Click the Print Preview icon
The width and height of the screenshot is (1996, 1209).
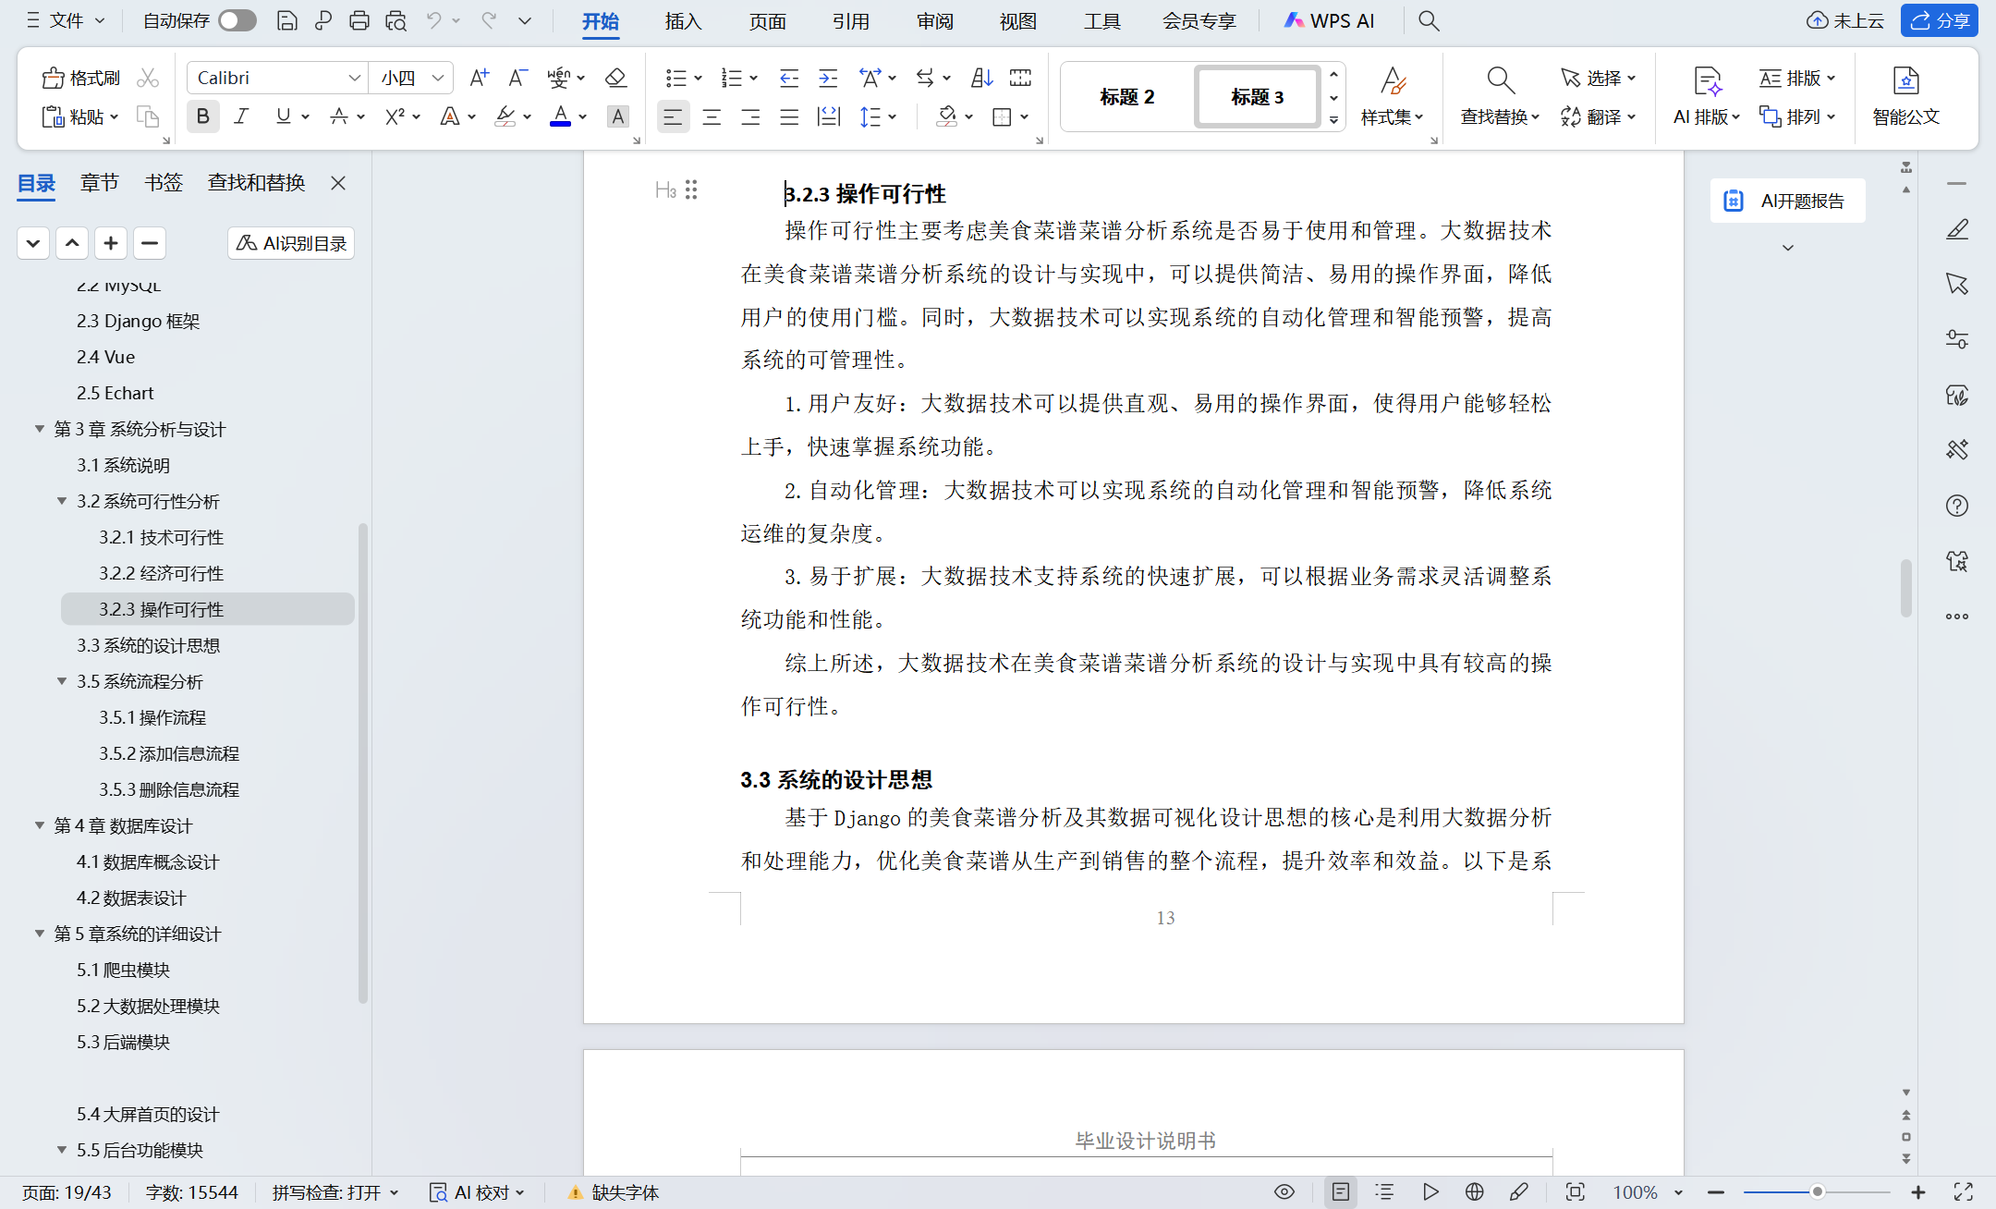[x=396, y=20]
